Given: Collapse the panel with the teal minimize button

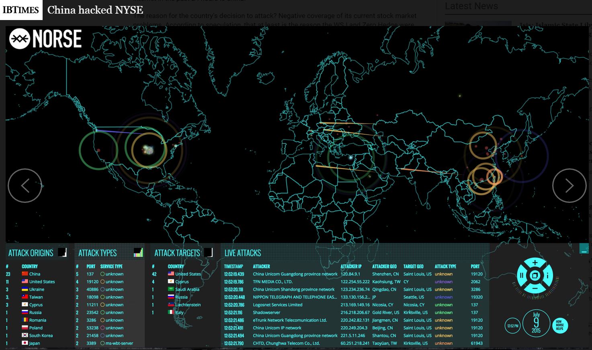Looking at the screenshot, I should (x=584, y=249).
